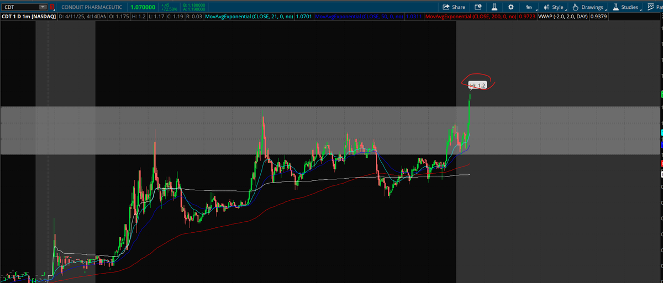
Task: Click the range value R: 0.03
Action: click(x=194, y=17)
